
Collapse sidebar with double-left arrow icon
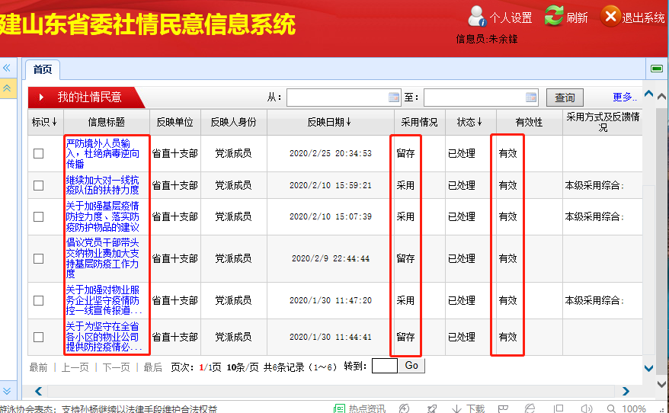(7, 69)
